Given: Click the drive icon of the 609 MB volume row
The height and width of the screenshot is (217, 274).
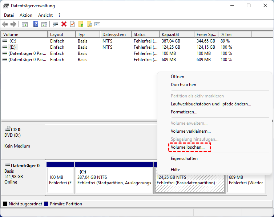Looking at the screenshot, I should (5, 60).
